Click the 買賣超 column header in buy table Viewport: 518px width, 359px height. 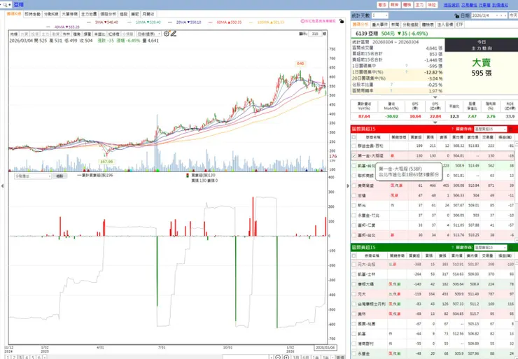[415, 137]
